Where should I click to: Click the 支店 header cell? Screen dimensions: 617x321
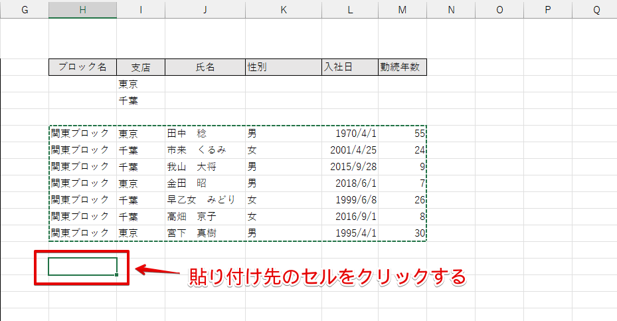pyautogui.click(x=140, y=67)
